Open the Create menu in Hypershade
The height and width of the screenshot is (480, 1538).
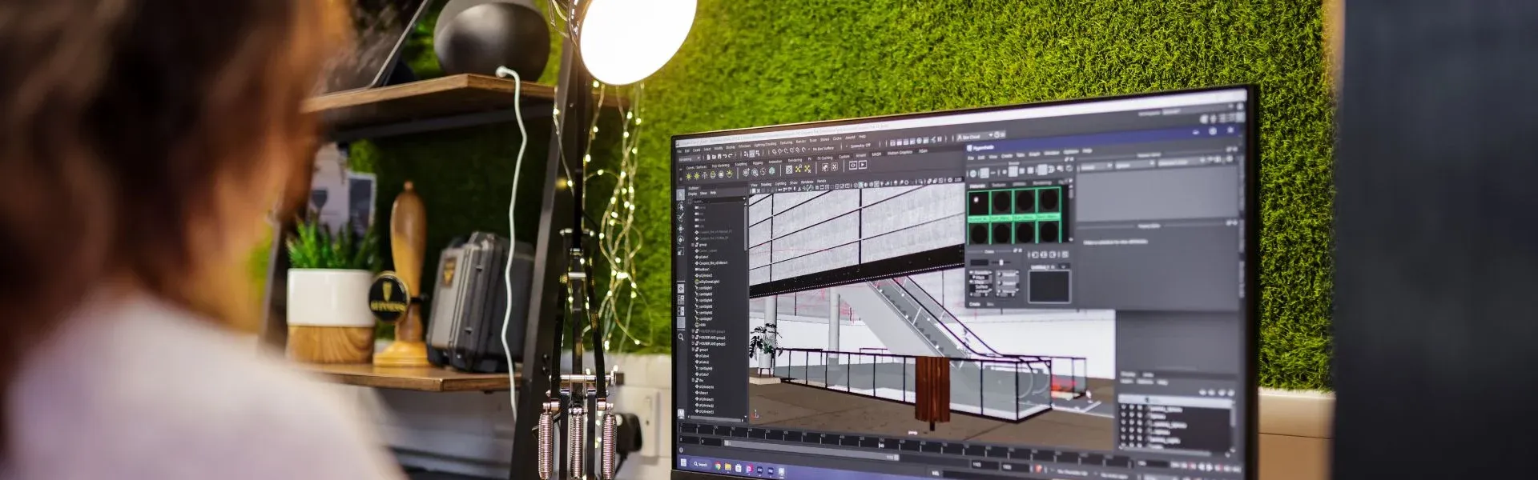pyautogui.click(x=1006, y=156)
